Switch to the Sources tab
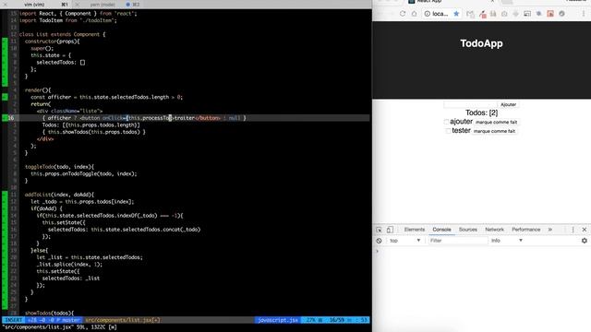 (x=468, y=230)
